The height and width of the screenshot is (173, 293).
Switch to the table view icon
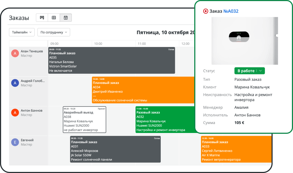click(54, 17)
